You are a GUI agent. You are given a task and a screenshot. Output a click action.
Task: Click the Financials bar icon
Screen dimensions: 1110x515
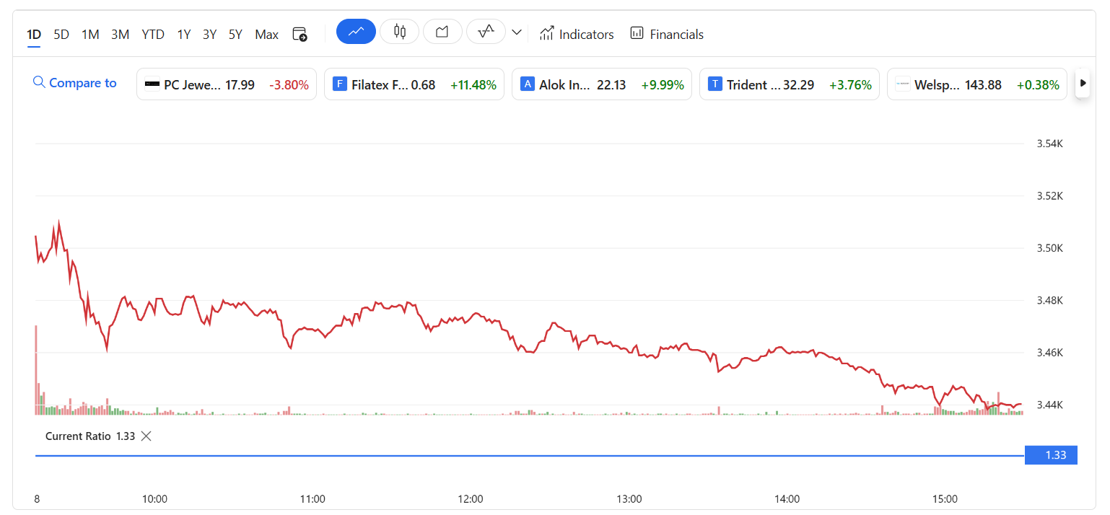[x=637, y=32]
